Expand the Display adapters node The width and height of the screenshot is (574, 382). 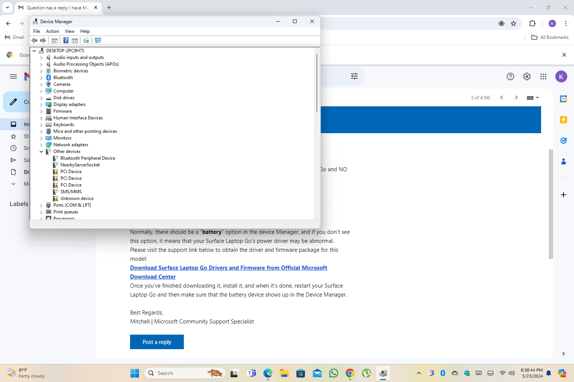click(x=41, y=105)
